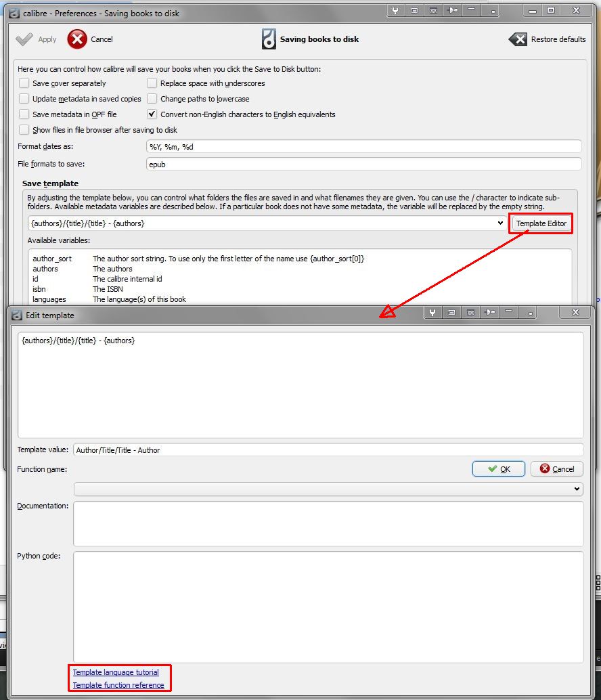Click the checkered-pattern icon in Preferences title bar
601x700 pixels.
[433, 10]
